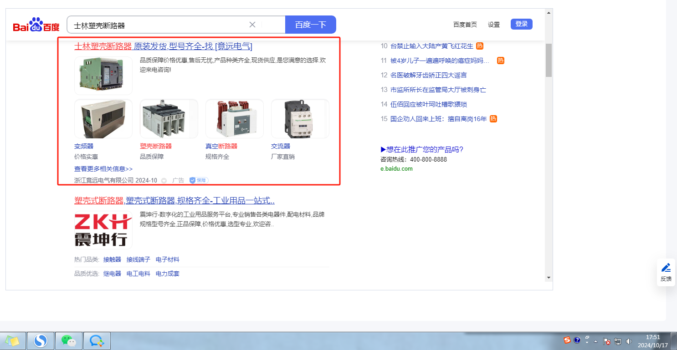Click the 广告 ad label
The image size is (677, 350).
click(x=178, y=181)
